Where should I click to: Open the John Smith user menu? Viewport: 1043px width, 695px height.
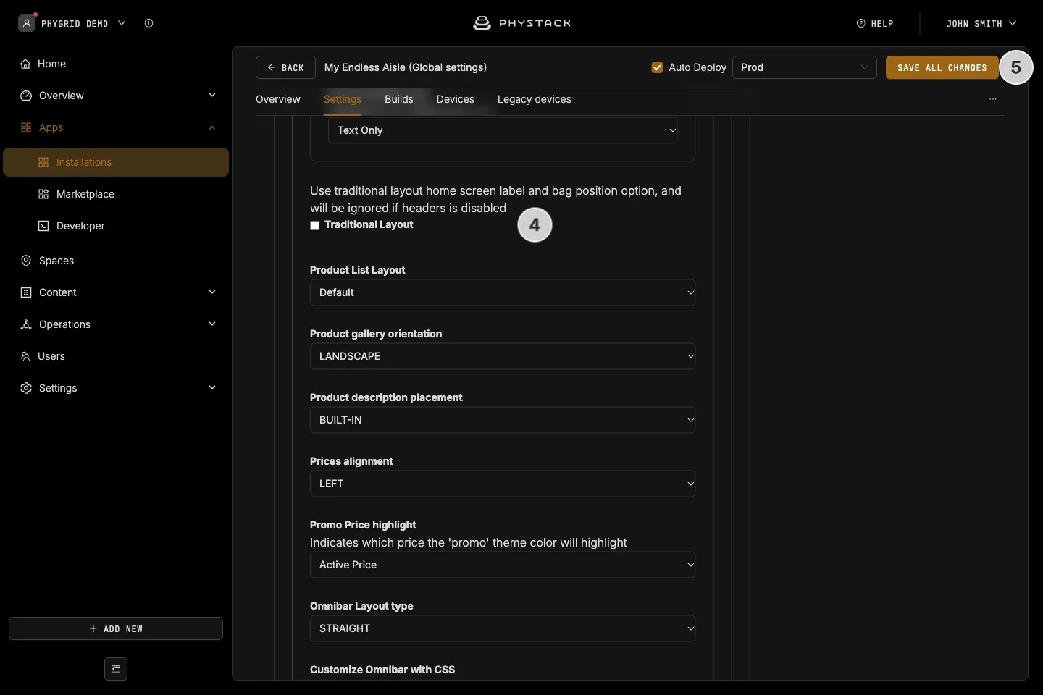(x=981, y=23)
